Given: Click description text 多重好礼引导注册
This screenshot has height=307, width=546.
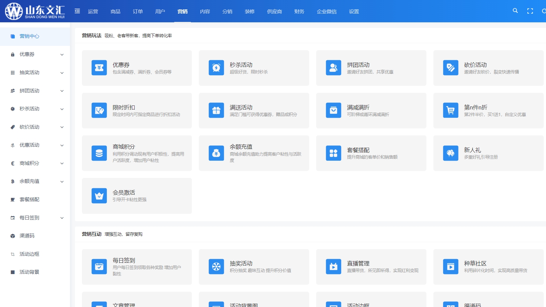Looking at the screenshot, I should click(x=481, y=157).
